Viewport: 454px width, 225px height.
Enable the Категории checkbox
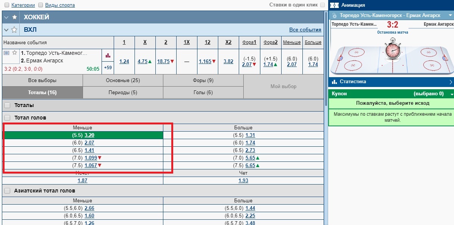(7, 5)
